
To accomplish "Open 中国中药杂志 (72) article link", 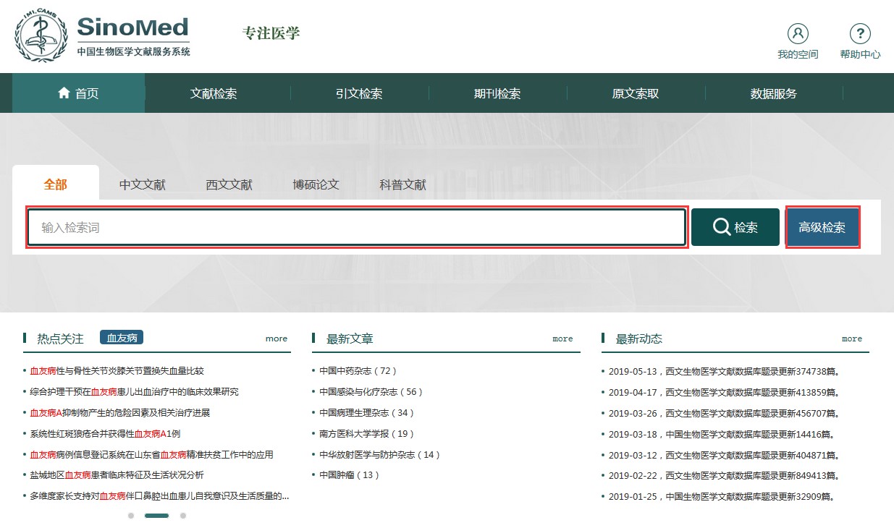I will tap(358, 371).
